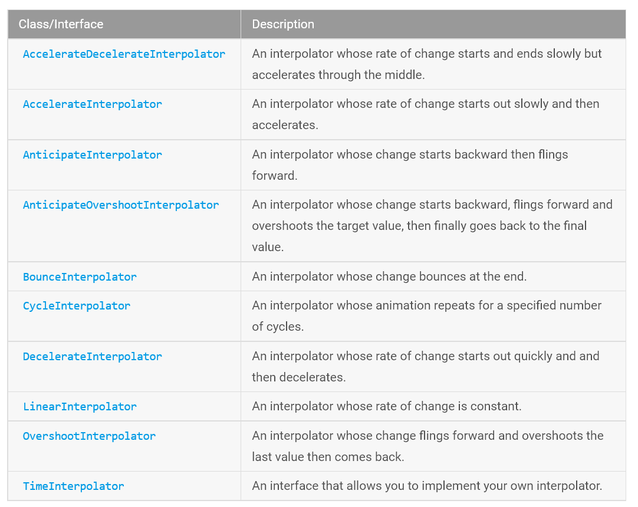Viewport: 638px width, 507px height.
Task: Click the Class/Interface column header
Action: [61, 24]
